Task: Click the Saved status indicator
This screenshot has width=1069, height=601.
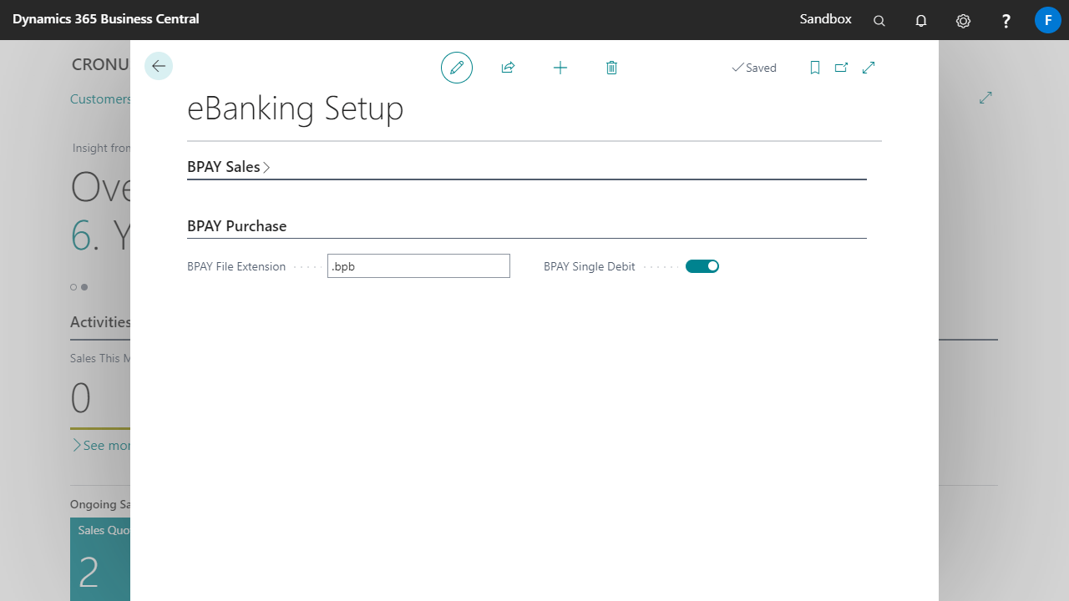Action: click(754, 68)
